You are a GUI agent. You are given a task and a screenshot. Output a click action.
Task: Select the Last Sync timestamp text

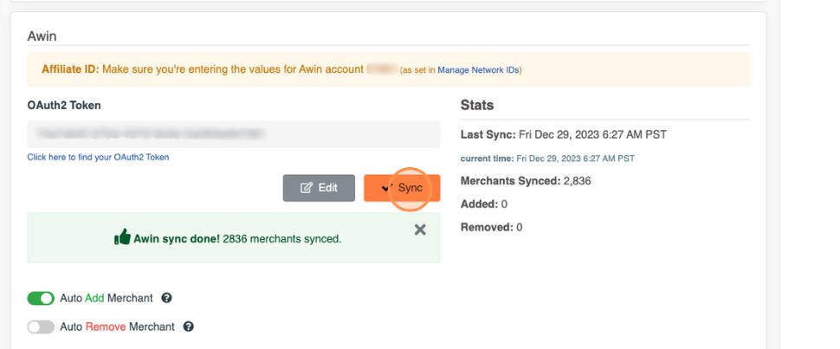(x=591, y=134)
